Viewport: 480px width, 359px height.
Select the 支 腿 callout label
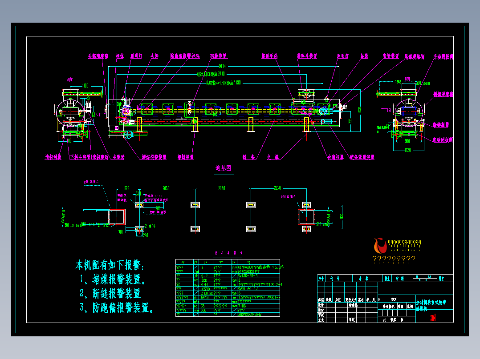pyautogui.click(x=273, y=157)
